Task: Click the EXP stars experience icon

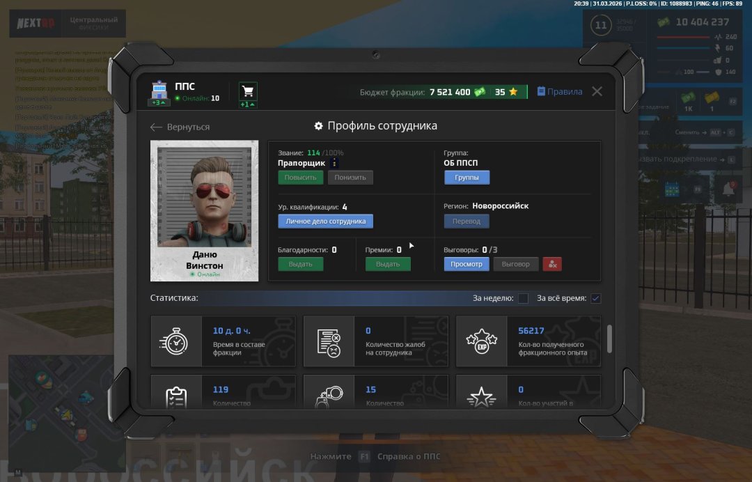Action: click(x=482, y=341)
